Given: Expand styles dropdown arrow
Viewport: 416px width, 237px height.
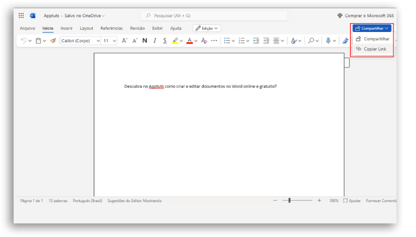Looking at the screenshot, I should (x=300, y=41).
